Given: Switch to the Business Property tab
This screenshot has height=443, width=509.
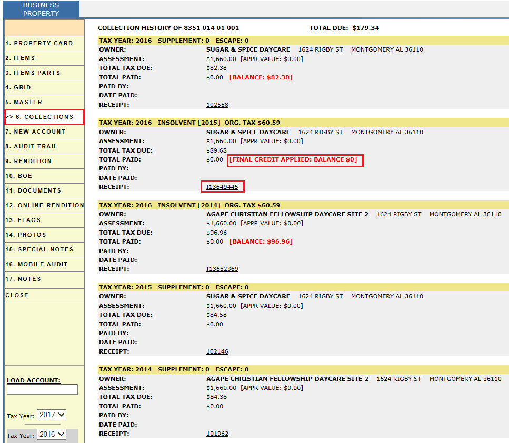Looking at the screenshot, I should click(x=41, y=9).
